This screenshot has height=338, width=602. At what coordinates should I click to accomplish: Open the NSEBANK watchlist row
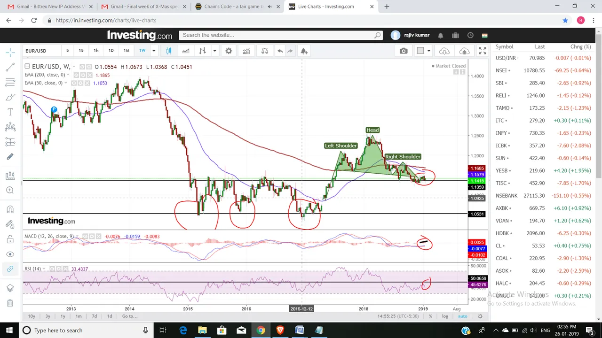(x=543, y=196)
